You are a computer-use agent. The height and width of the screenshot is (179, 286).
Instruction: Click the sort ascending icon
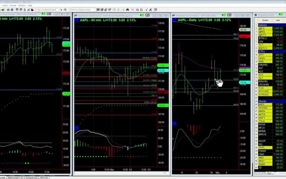click(x=137, y=10)
